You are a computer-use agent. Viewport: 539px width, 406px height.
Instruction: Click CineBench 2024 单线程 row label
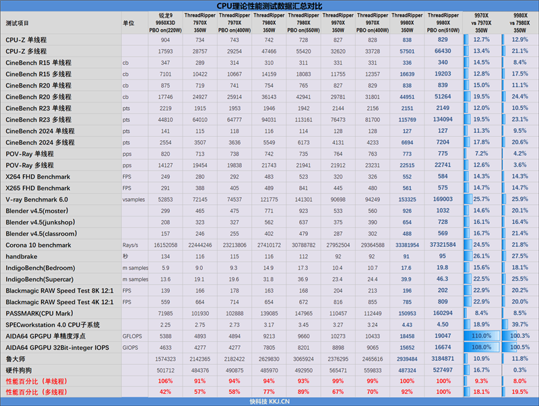[40, 131]
